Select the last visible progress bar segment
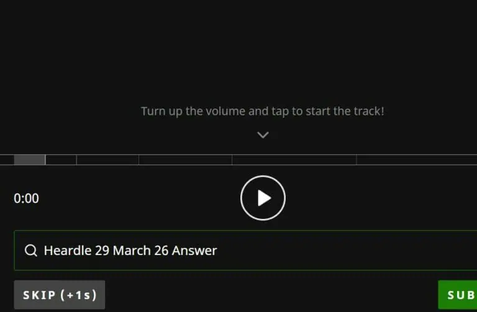The width and height of the screenshot is (477, 312). pyautogui.click(x=417, y=160)
